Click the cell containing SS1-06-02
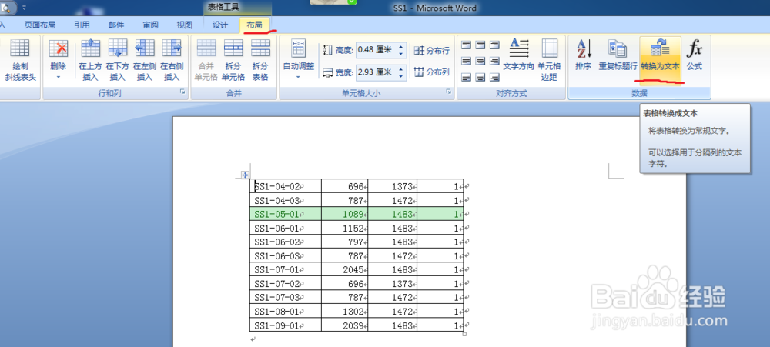Screen dimensions: 770x347 [x=286, y=242]
